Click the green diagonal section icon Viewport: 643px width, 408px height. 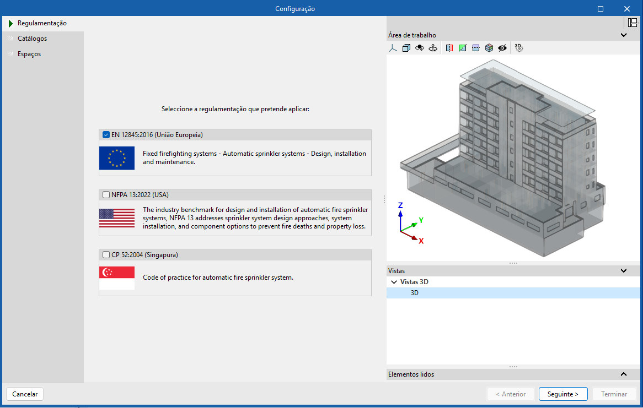click(x=462, y=48)
